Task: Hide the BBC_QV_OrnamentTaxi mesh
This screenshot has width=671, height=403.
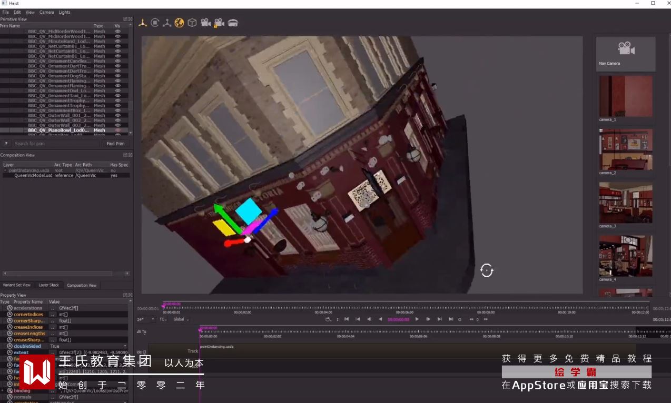Action: (x=118, y=96)
